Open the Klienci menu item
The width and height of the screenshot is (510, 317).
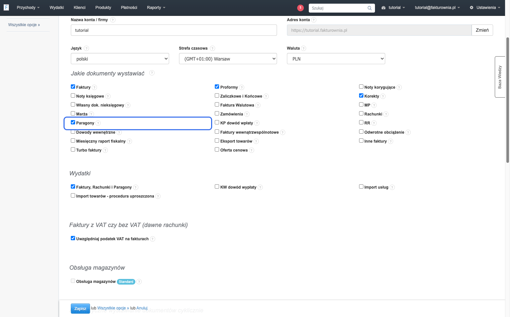[79, 8]
